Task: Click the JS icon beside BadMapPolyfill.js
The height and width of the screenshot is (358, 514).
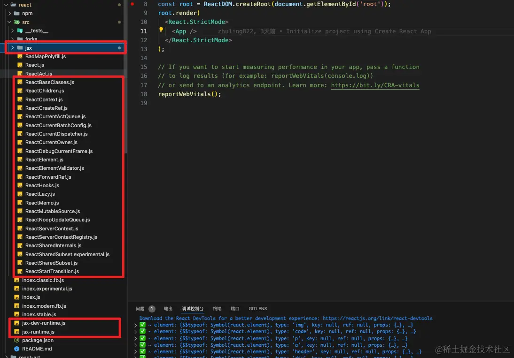Action: (20, 57)
